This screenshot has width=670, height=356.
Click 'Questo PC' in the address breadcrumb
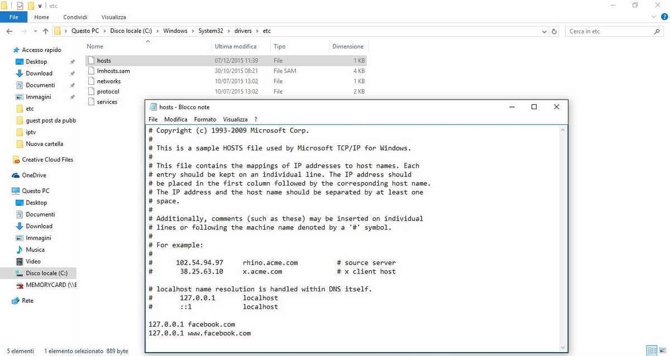85,31
